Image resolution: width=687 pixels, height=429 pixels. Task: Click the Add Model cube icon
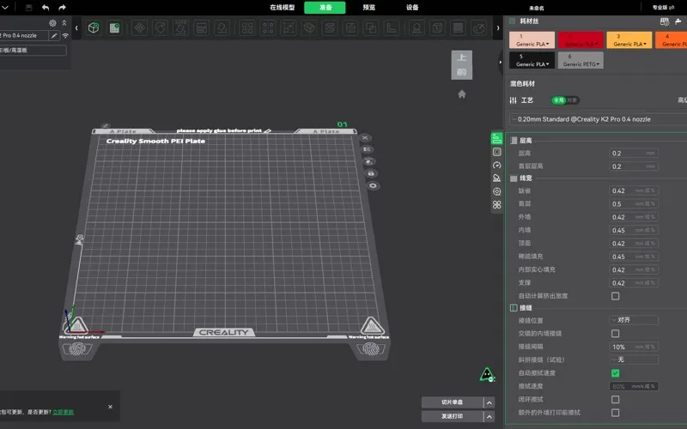[94, 28]
